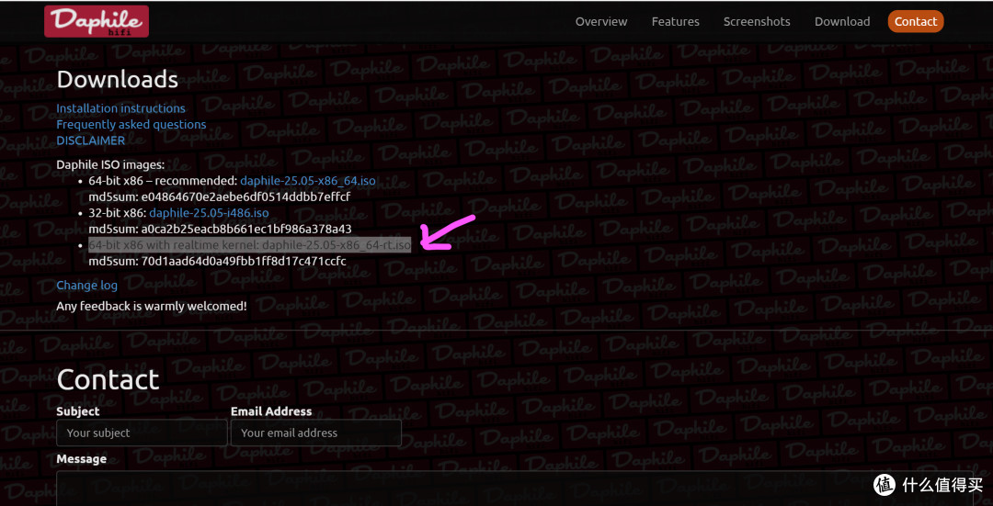Click the Daphile ISO images label

(110, 165)
